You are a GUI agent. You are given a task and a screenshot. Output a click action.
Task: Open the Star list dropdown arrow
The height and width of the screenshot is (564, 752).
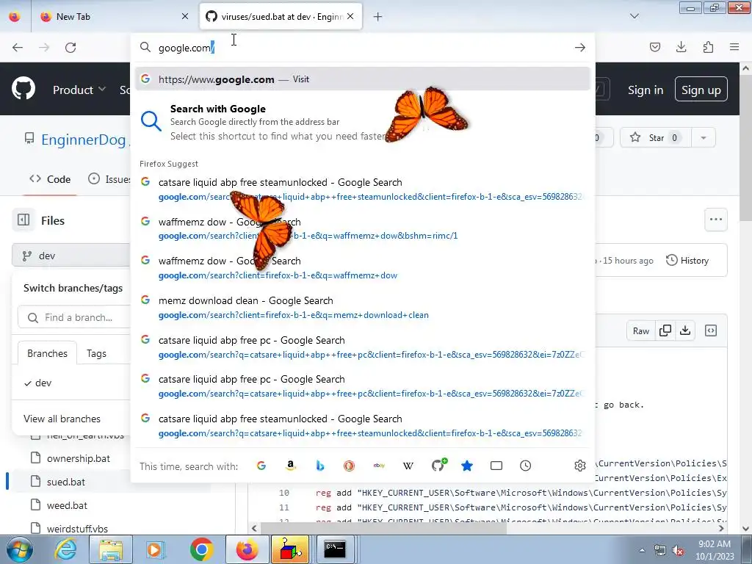(704, 137)
